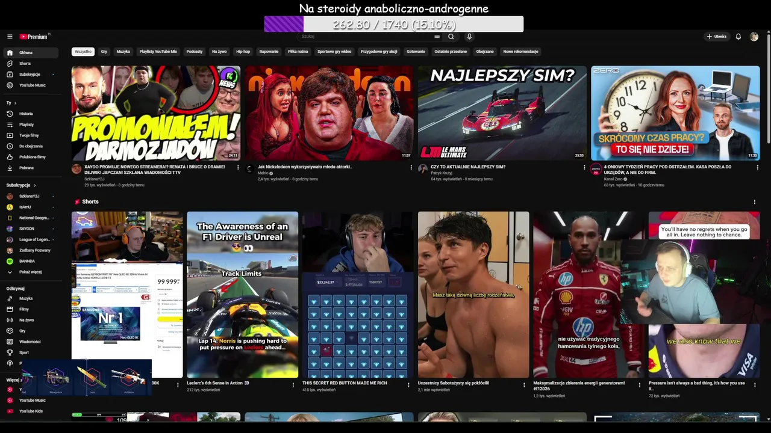Image resolution: width=771 pixels, height=433 pixels.
Task: Select the Podcasty filter chip
Action: tap(195, 52)
